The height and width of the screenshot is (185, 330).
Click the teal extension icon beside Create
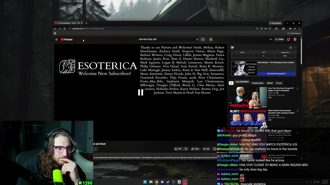pyautogui.click(x=270, y=39)
